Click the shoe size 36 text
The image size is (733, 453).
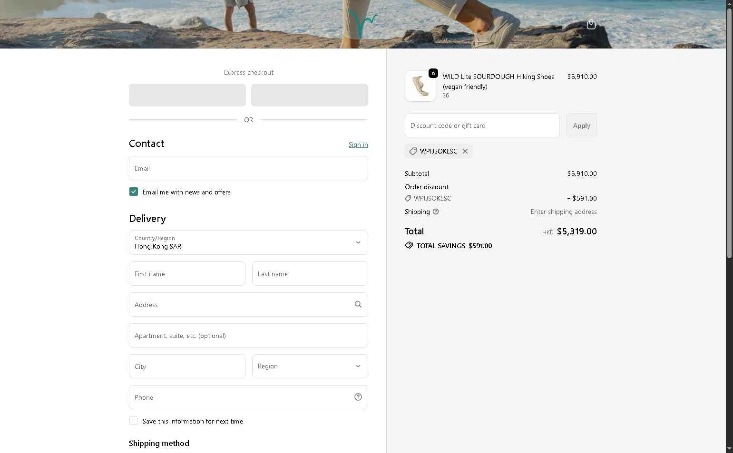click(x=446, y=96)
